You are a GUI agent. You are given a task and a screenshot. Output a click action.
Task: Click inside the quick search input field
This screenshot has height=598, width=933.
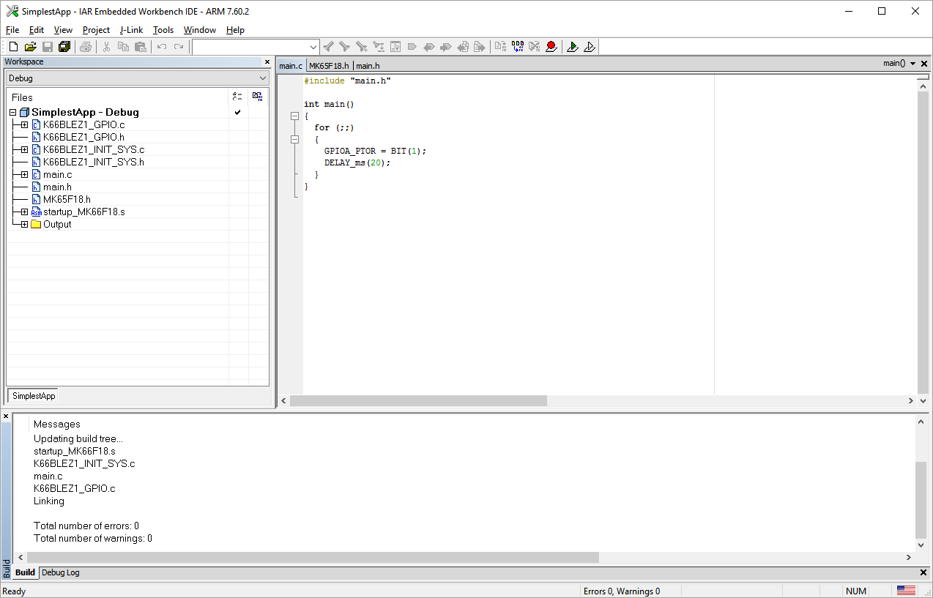(x=250, y=47)
